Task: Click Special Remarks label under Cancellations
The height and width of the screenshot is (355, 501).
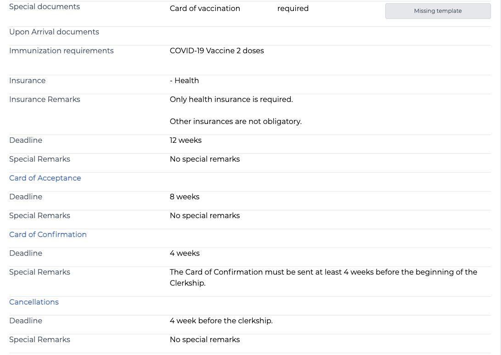Action: point(39,340)
